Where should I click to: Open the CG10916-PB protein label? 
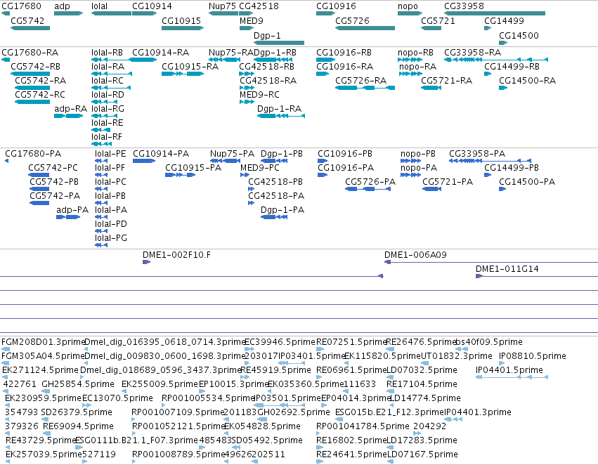click(x=345, y=154)
